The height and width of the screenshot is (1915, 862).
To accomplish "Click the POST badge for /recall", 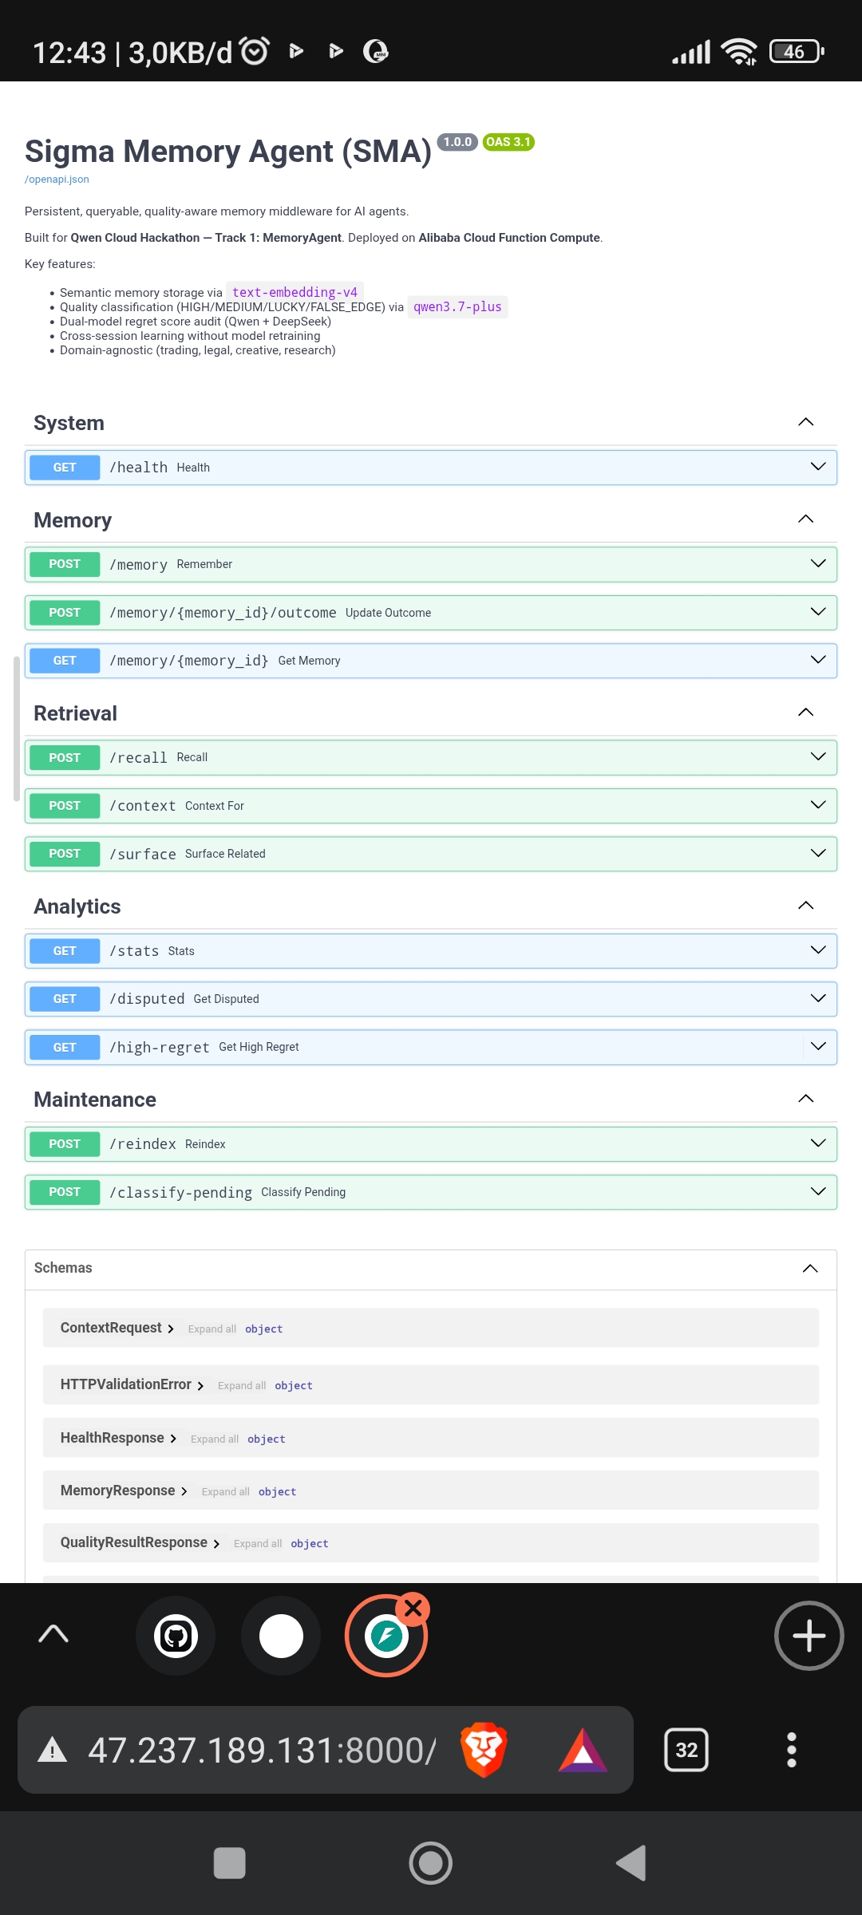I will click(65, 757).
